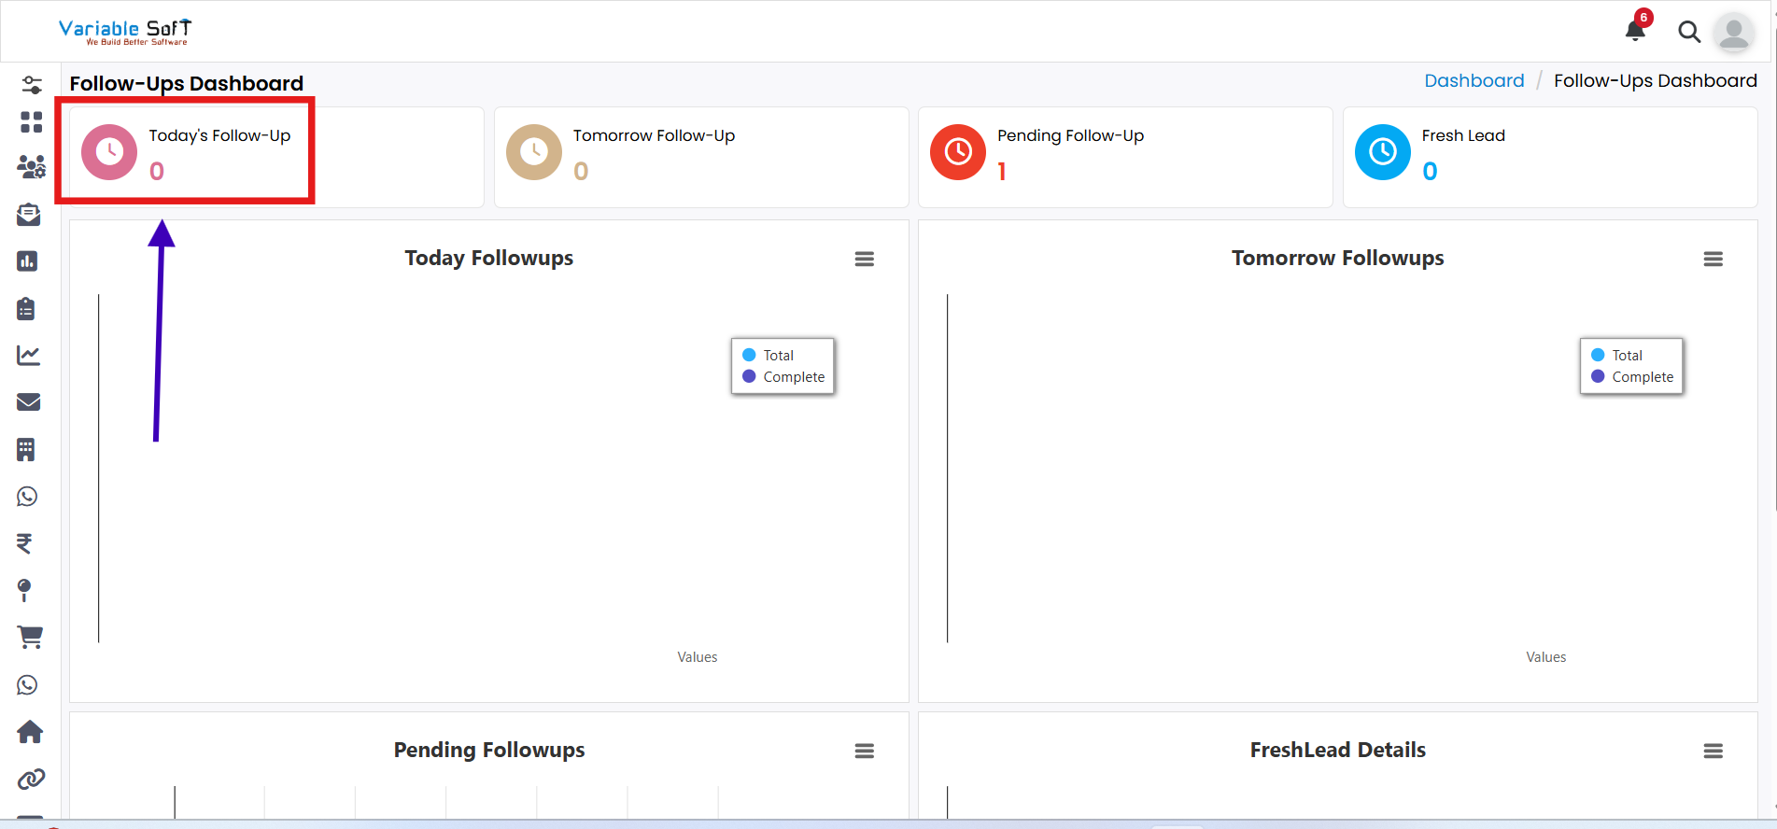Open the user profile avatar menu
Screen dimensions: 1777x829
click(1734, 32)
